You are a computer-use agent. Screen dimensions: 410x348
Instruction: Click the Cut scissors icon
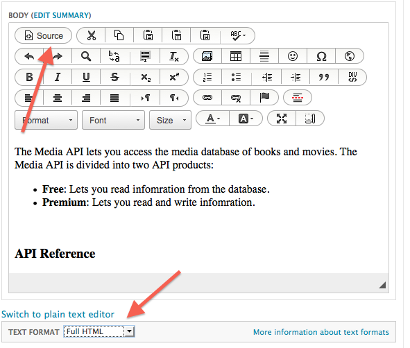coord(92,35)
